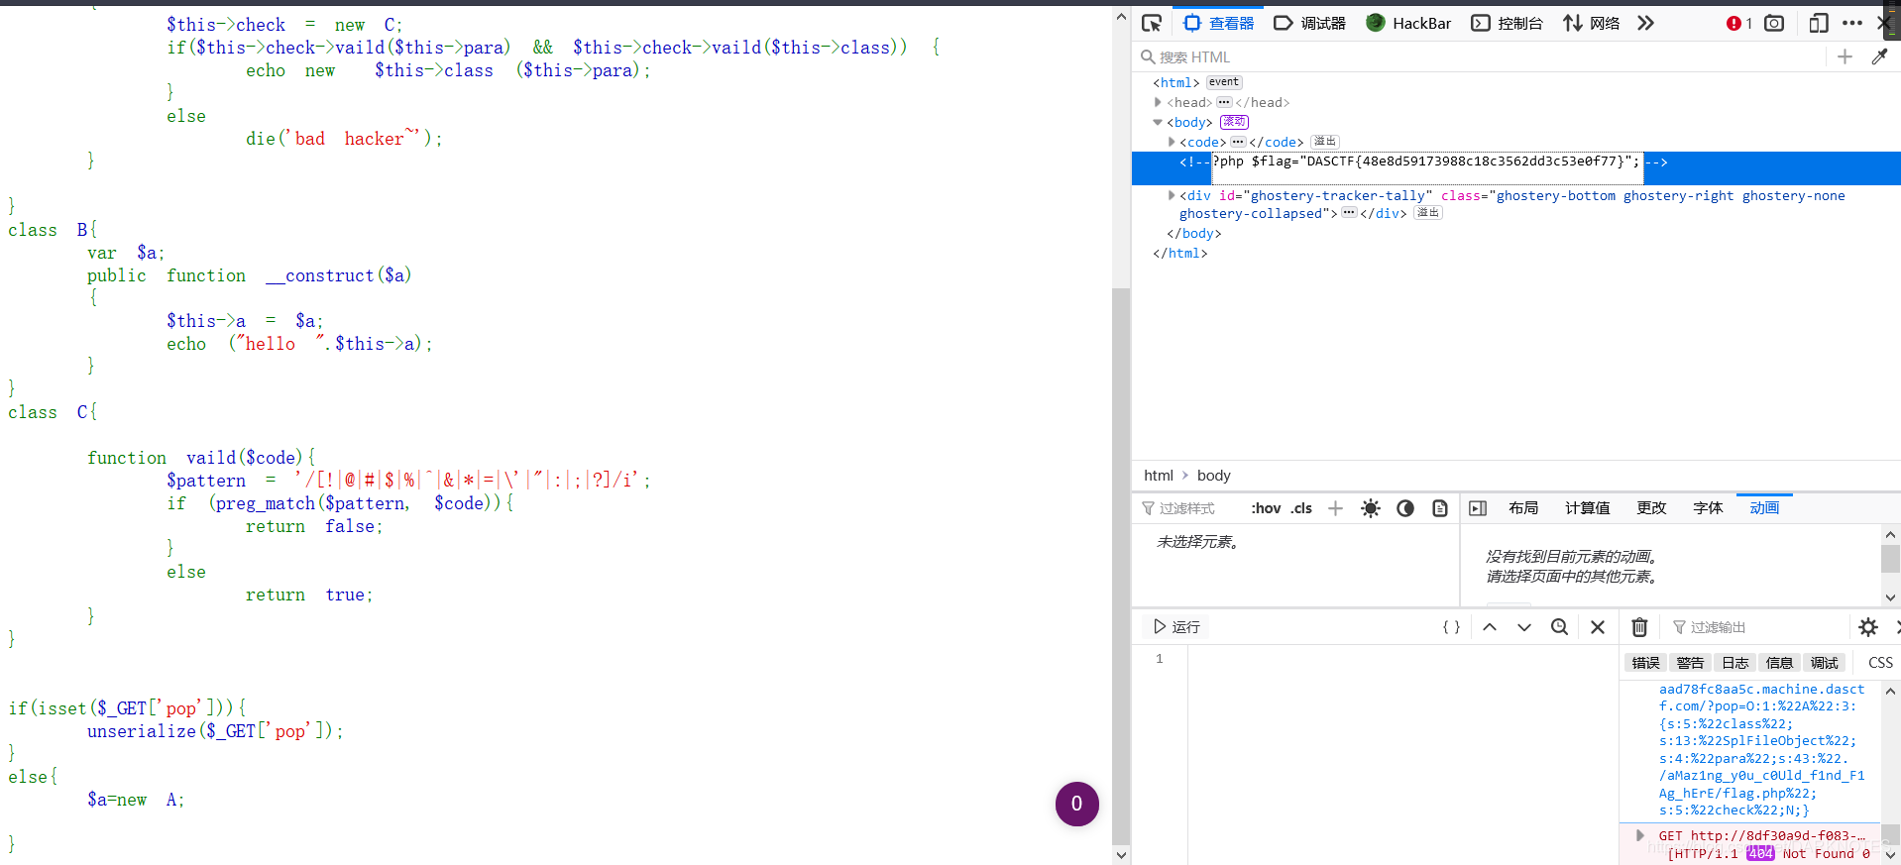Click the 溢出 badge beside the code element
1901x865 pixels.
click(x=1325, y=142)
